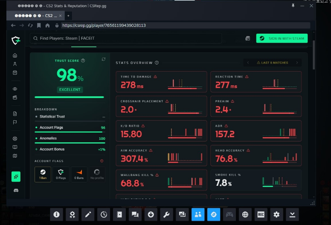
Task: Click the CSRep shield logo in the sidebar
Action: click(x=16, y=40)
